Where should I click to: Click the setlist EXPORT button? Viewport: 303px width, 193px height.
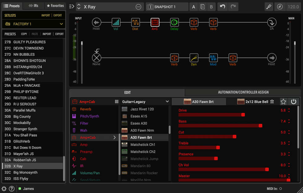[58, 15]
